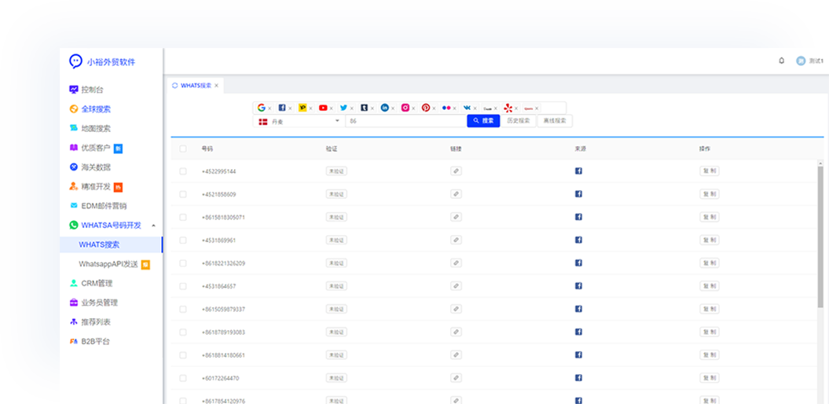
Task: Remove the Google source tag
Action: coord(270,108)
